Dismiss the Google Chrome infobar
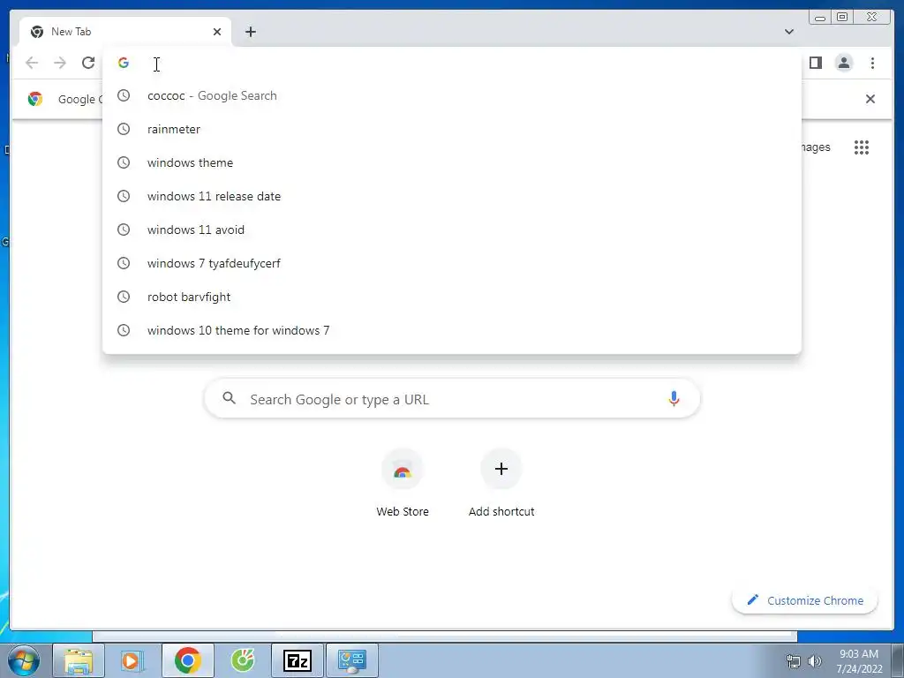Image resolution: width=904 pixels, height=678 pixels. click(870, 99)
